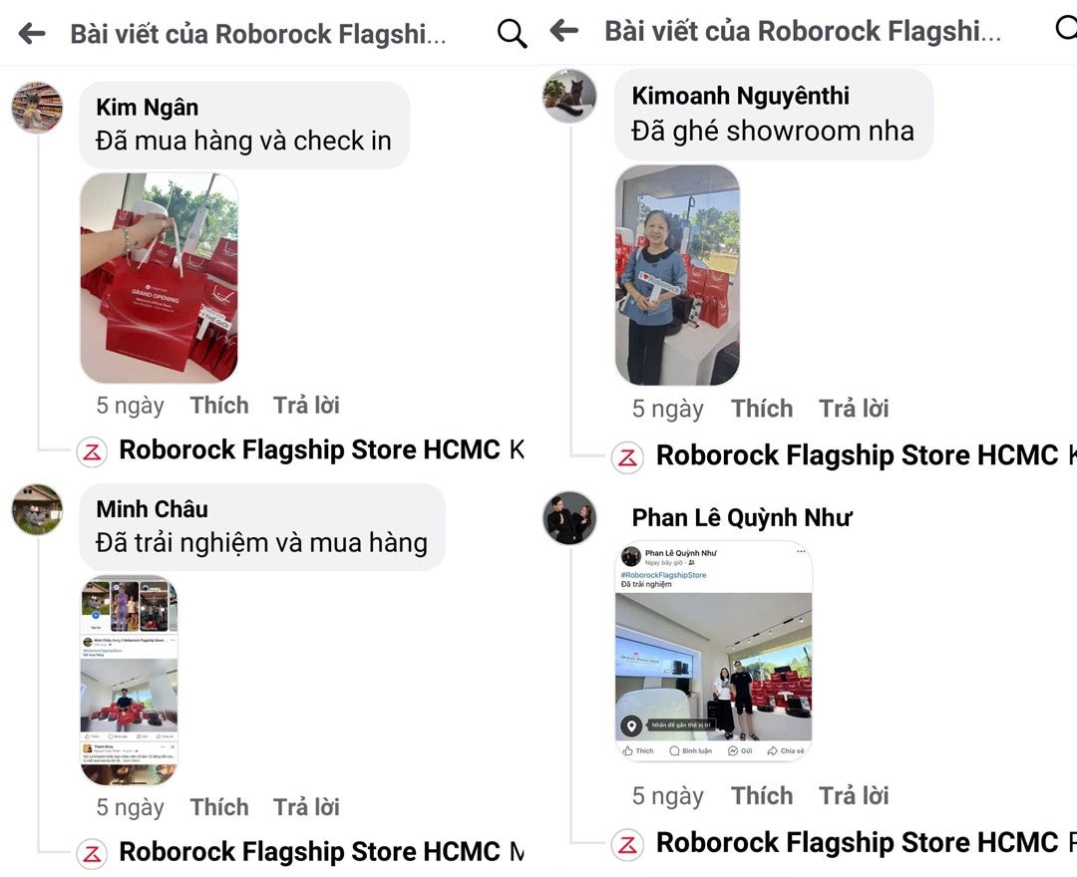Open Kimoanh Nguyênthi's cat avatar
1077x877 pixels.
pyautogui.click(x=569, y=96)
